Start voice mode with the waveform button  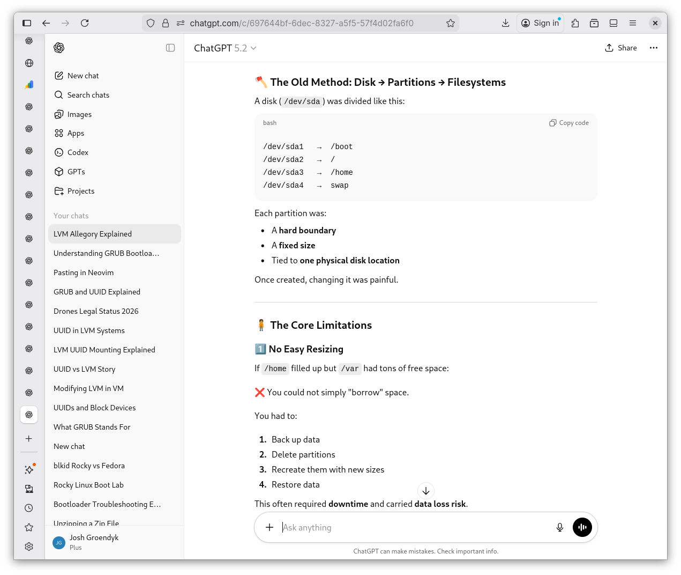[582, 527]
